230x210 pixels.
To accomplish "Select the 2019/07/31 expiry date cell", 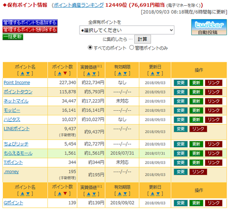I will coord(122,153).
